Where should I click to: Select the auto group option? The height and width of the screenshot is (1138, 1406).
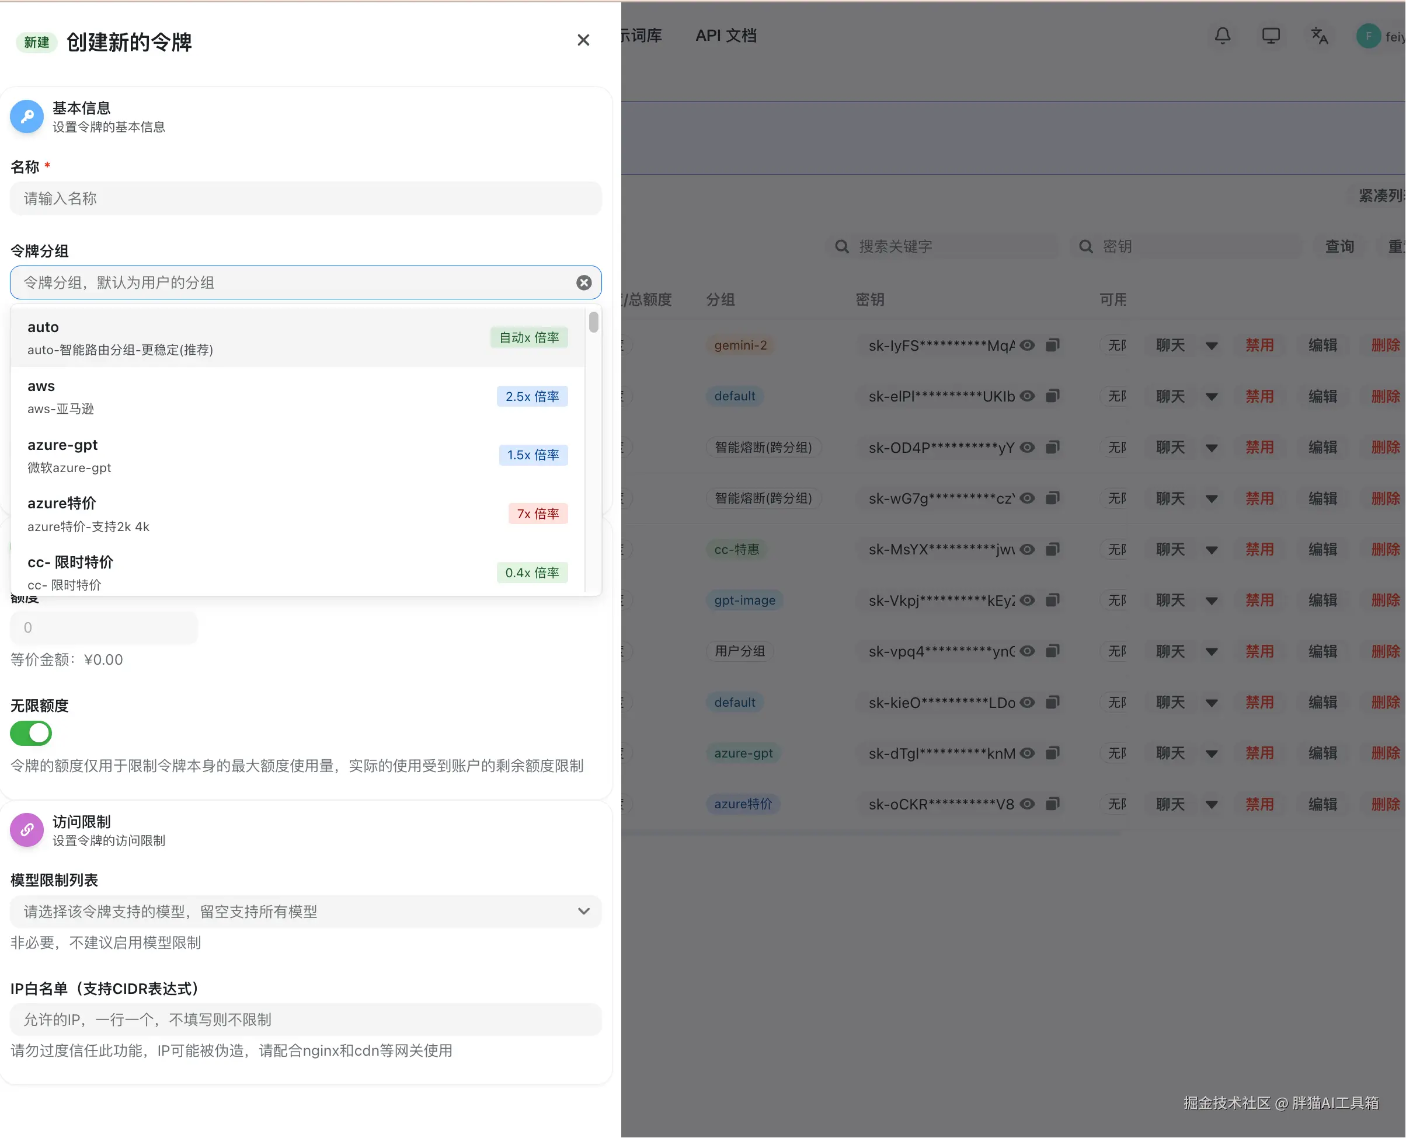298,337
